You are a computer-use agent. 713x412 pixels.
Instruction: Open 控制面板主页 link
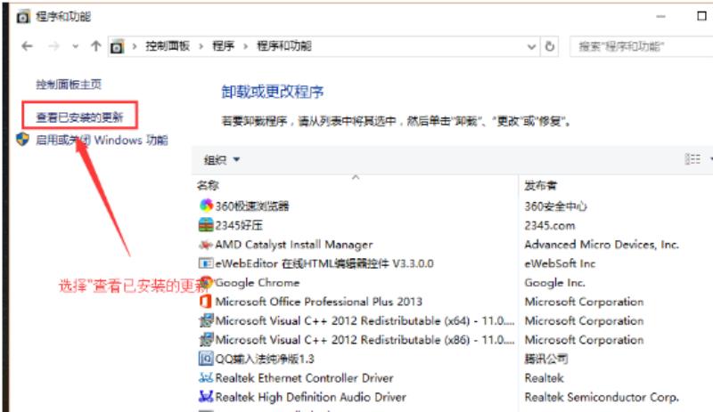(69, 84)
